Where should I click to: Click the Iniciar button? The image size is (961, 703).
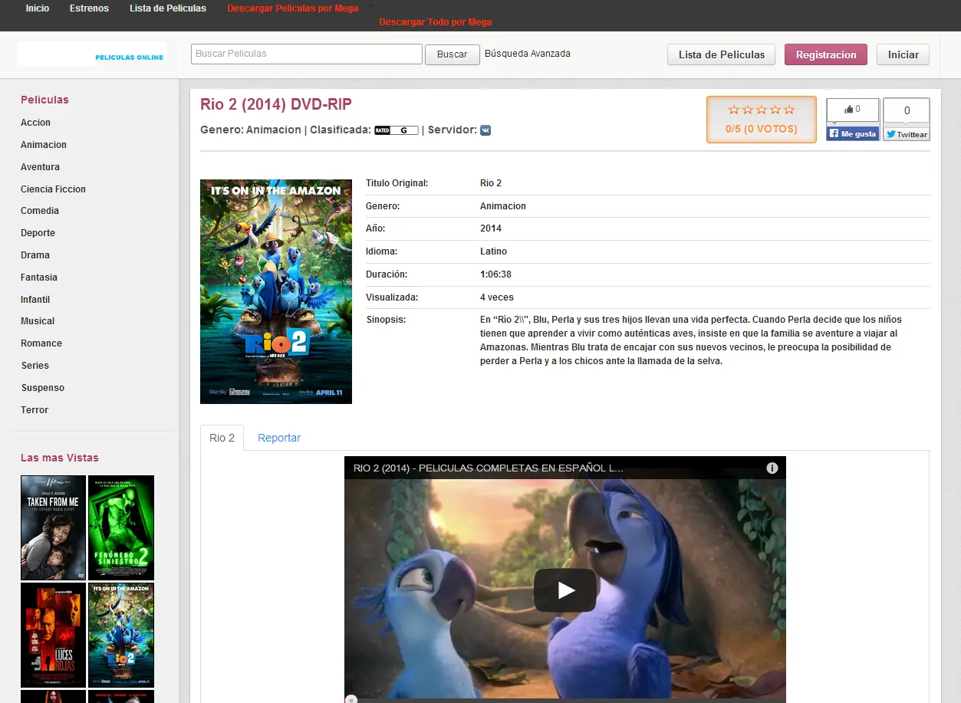coord(903,54)
